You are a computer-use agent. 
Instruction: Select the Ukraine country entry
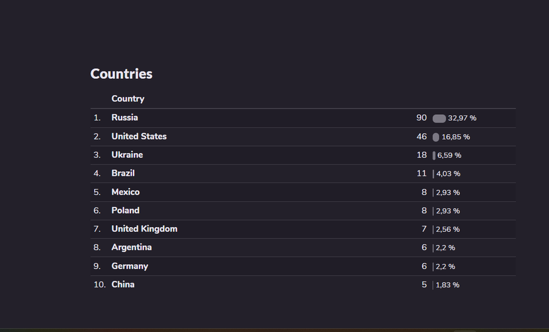(127, 155)
